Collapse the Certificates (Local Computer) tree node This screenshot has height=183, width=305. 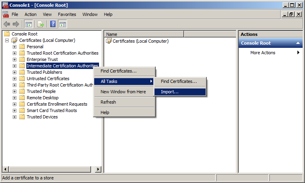[7, 40]
